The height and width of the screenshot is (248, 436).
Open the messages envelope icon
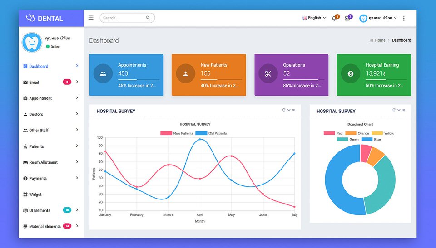pyautogui.click(x=347, y=18)
